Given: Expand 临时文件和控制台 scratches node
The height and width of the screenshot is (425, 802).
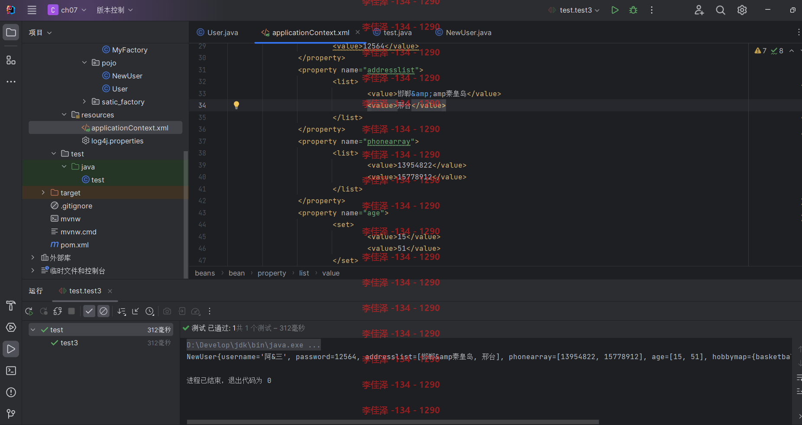Looking at the screenshot, I should 32,271.
